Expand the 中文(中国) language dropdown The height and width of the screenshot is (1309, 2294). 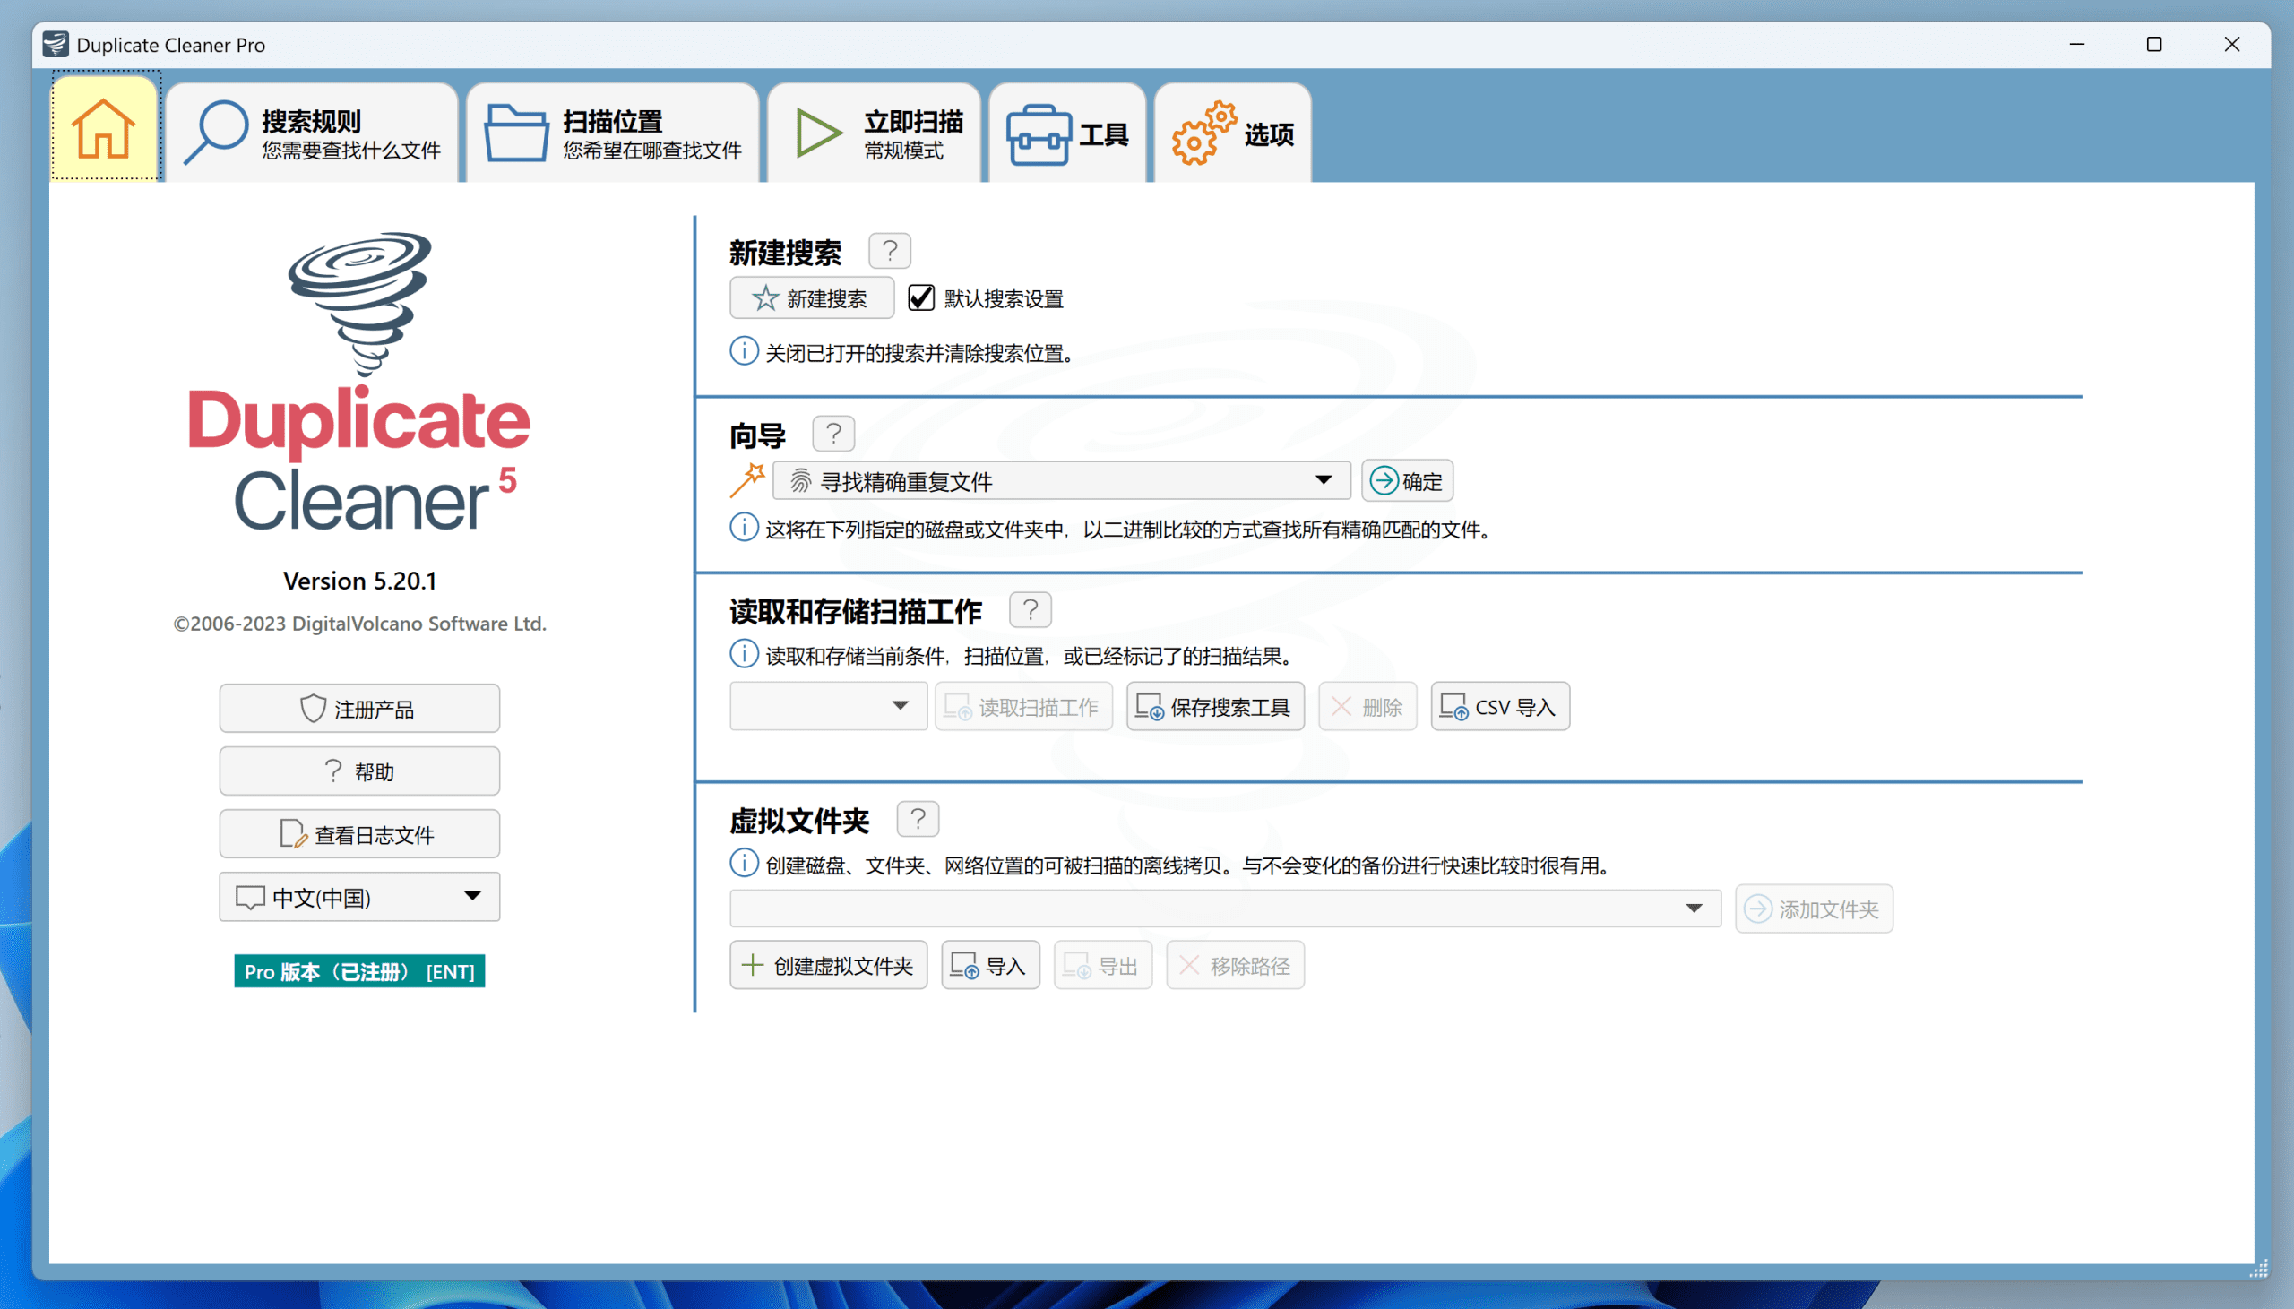click(359, 897)
